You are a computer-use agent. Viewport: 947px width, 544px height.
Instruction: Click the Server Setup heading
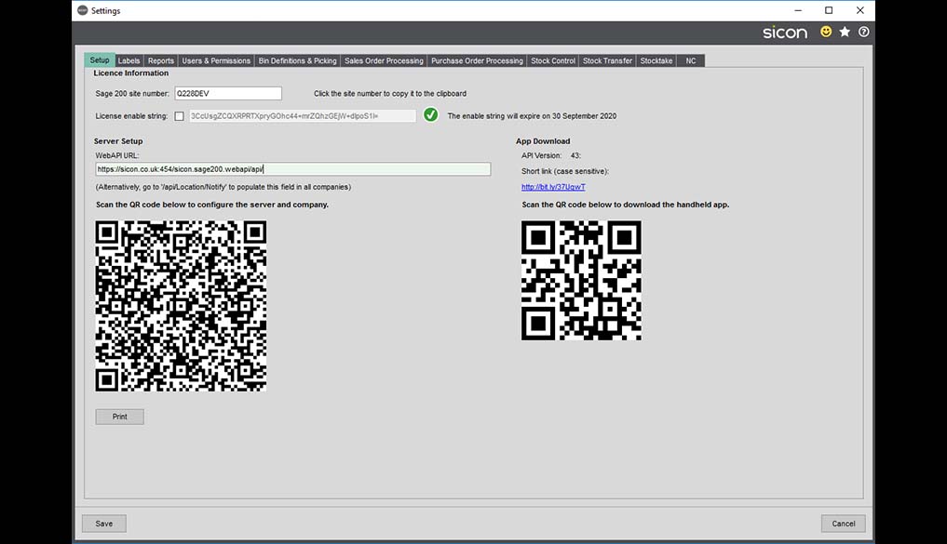coord(118,141)
